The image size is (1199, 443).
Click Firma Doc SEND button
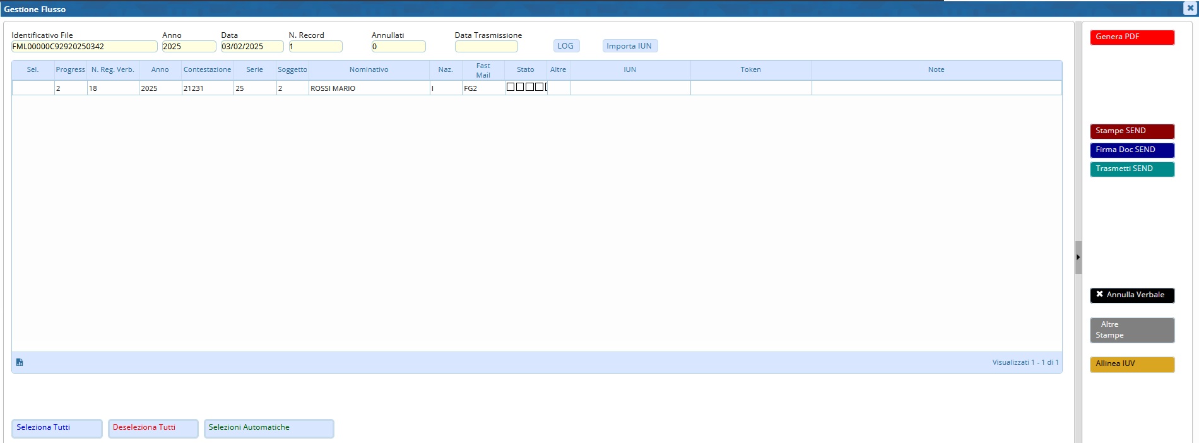point(1131,150)
